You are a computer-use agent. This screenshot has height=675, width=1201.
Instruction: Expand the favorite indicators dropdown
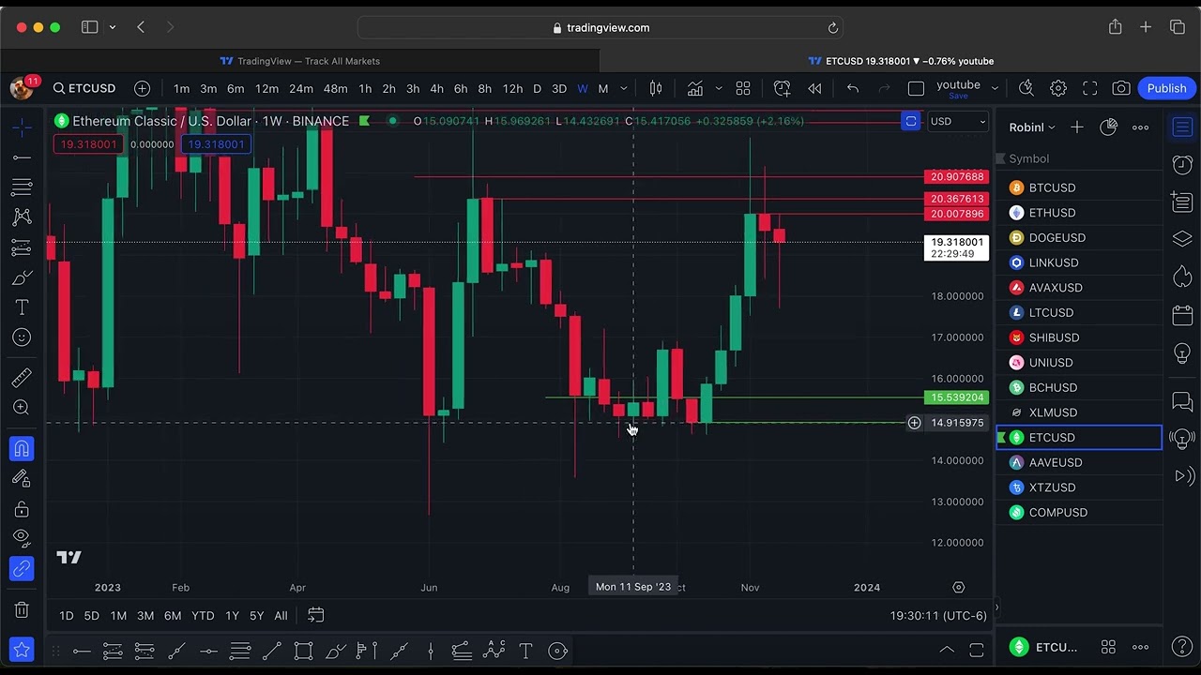point(719,88)
